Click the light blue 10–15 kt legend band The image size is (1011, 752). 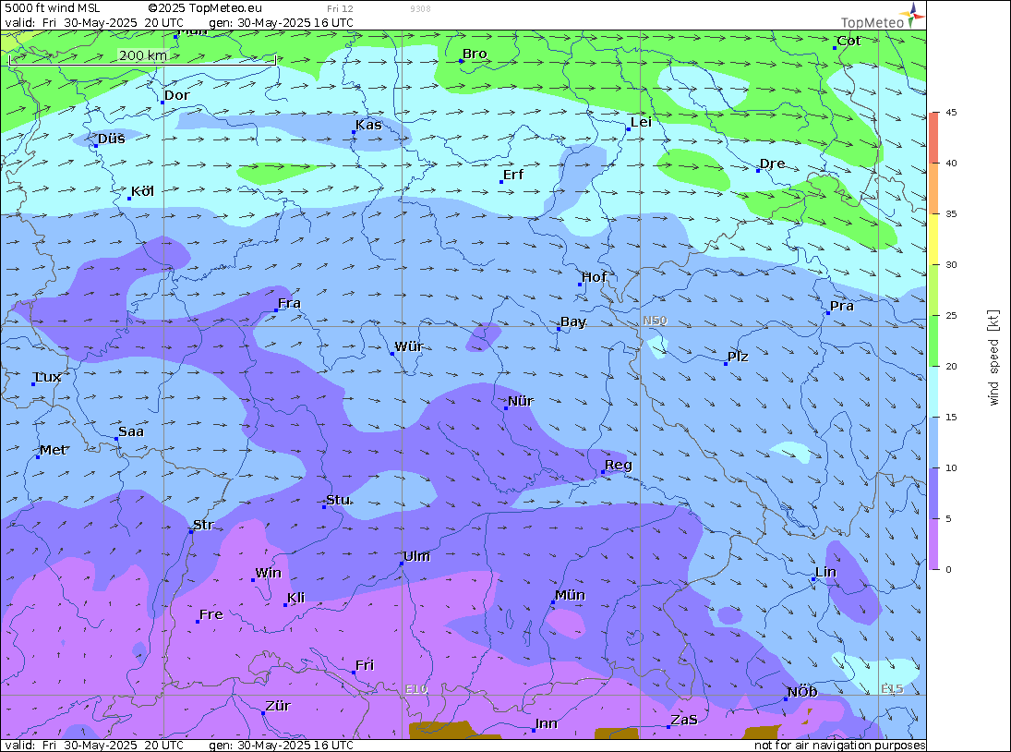click(x=934, y=443)
